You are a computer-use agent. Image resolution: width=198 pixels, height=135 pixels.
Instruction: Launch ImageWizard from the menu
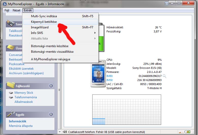click(60, 27)
